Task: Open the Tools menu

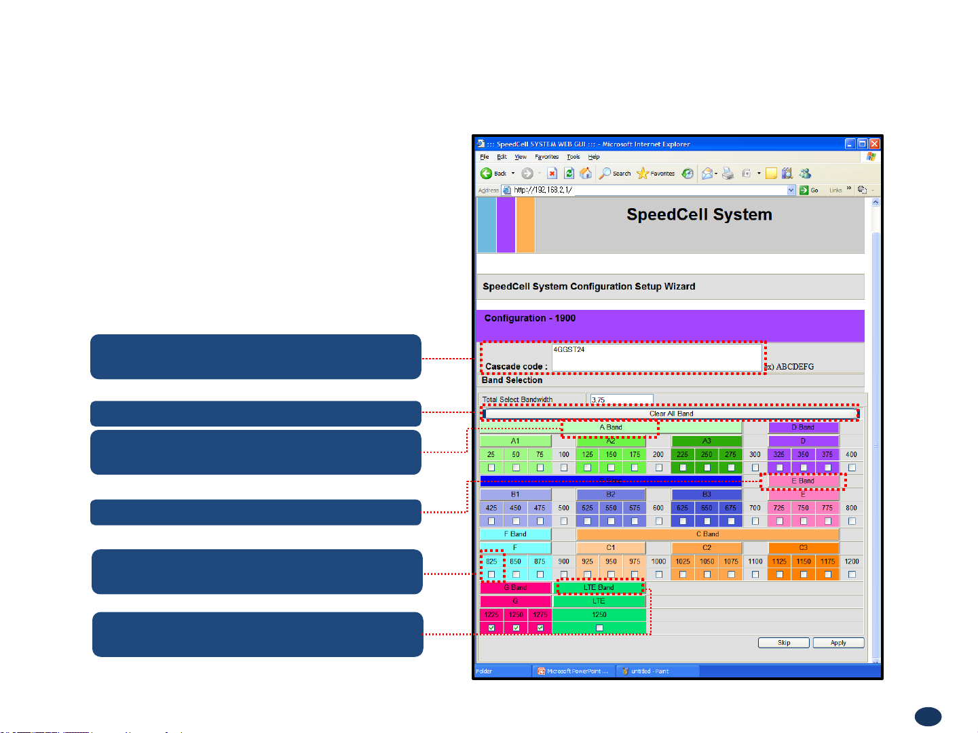Action: [x=573, y=157]
